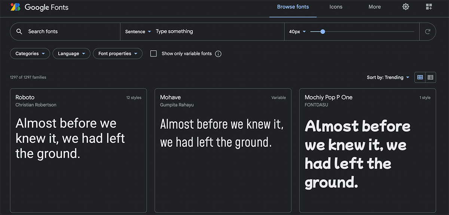The width and height of the screenshot is (449, 215).
Task: Expand the Font properties filter
Action: 117,53
